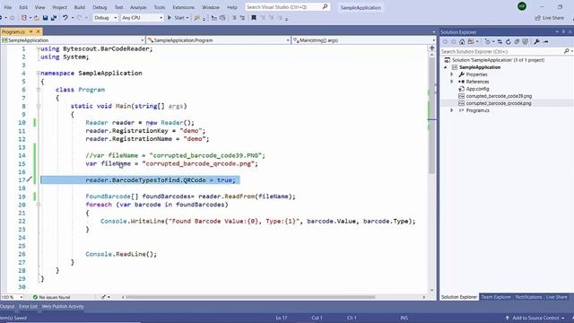Click the Search Visual Studio input field
The height and width of the screenshot is (323, 574).
[x=287, y=7]
